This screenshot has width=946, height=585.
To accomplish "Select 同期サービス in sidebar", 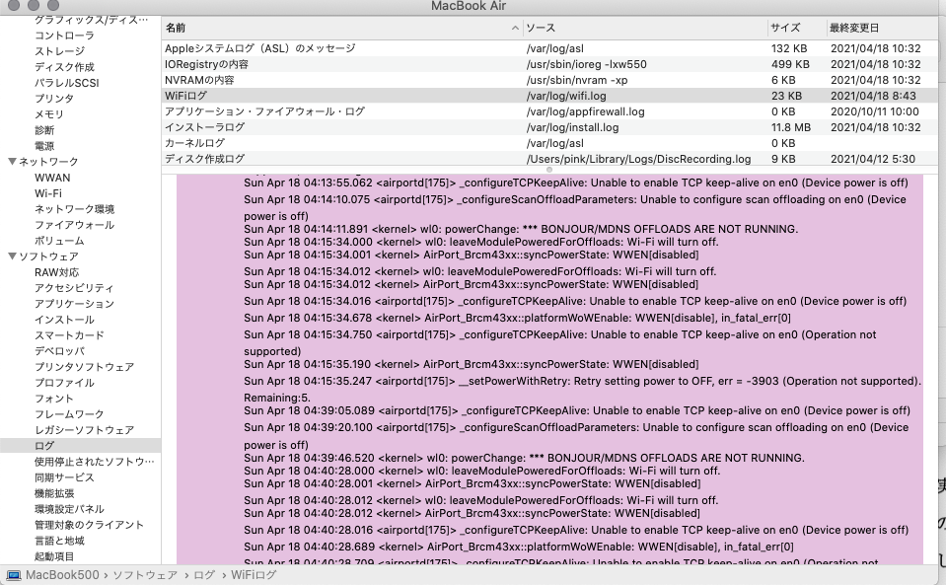I will coord(64,477).
